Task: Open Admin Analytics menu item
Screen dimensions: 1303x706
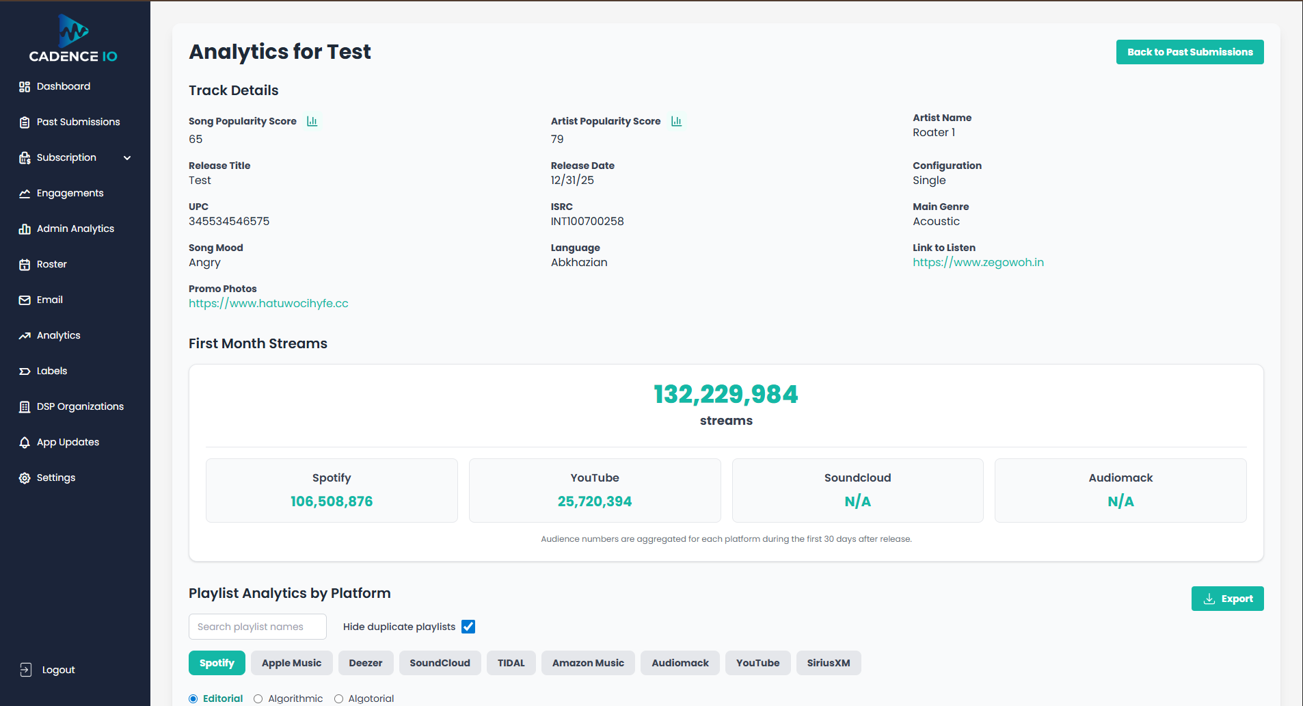Action: point(75,228)
